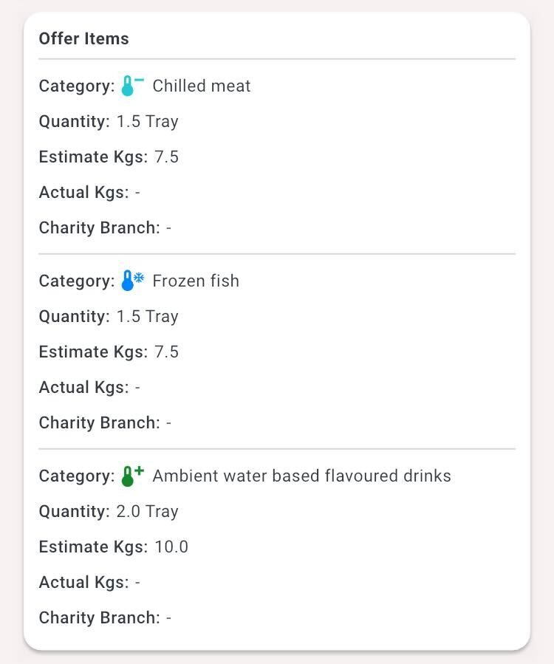Click the Chilled meat category text
554x664 pixels.
point(202,86)
